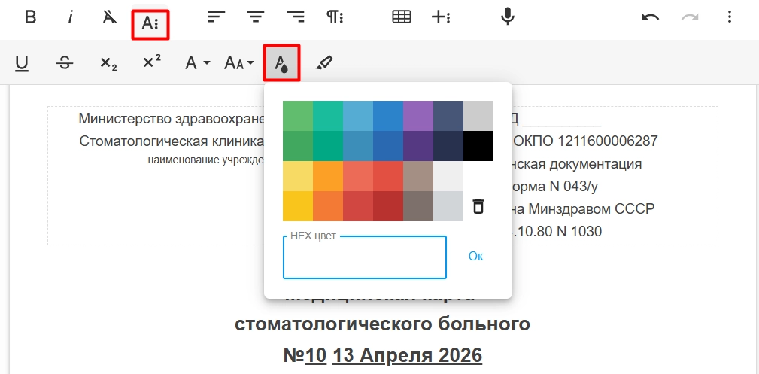
Task: Click the HEX цвет input field
Action: pos(364,257)
